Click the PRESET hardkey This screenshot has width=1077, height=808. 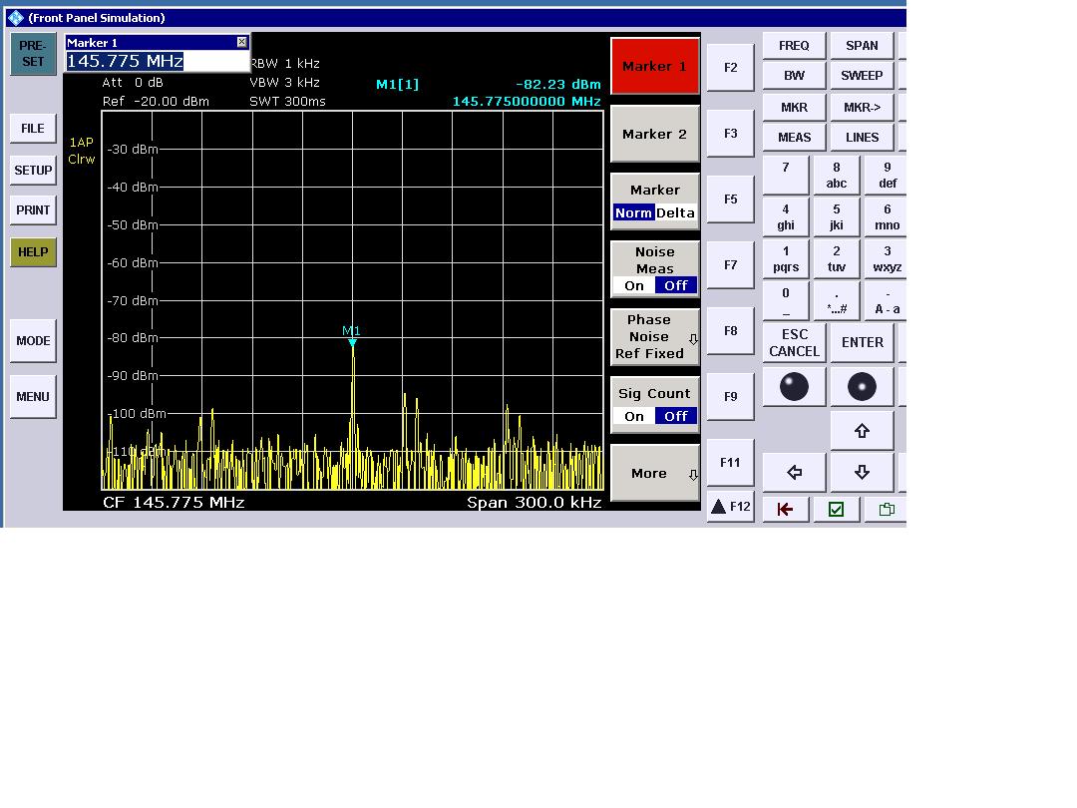[33, 54]
